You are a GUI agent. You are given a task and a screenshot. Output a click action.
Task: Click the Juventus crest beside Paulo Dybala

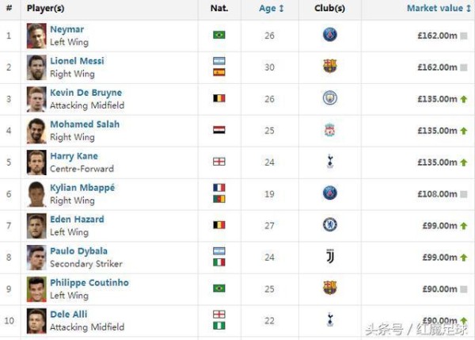(x=329, y=257)
